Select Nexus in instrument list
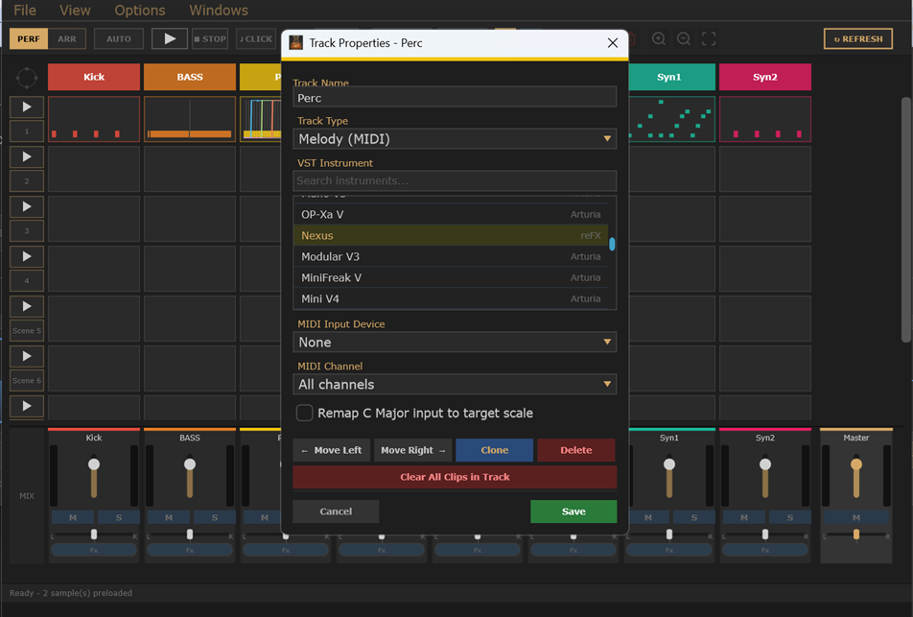This screenshot has width=913, height=617. (x=451, y=235)
